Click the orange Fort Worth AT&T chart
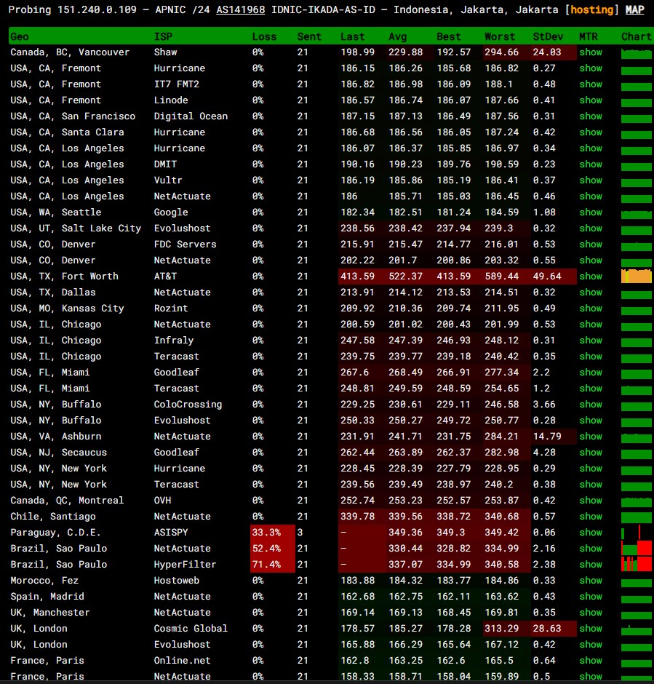This screenshot has width=654, height=684. (x=636, y=277)
